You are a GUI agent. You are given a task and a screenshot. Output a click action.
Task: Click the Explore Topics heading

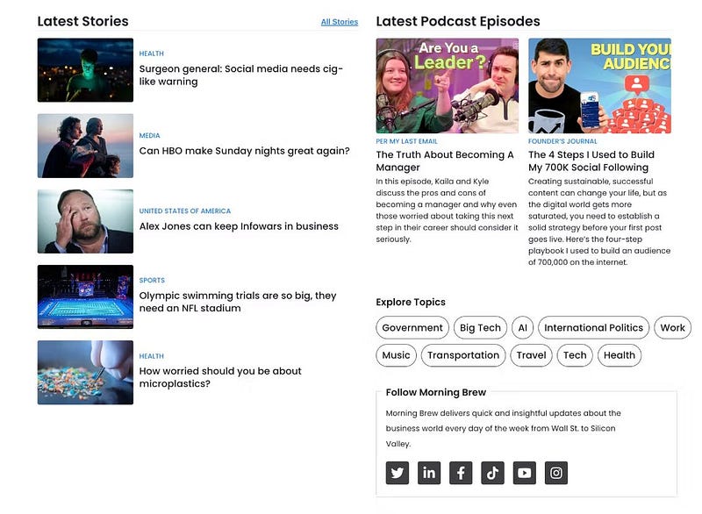point(411,303)
